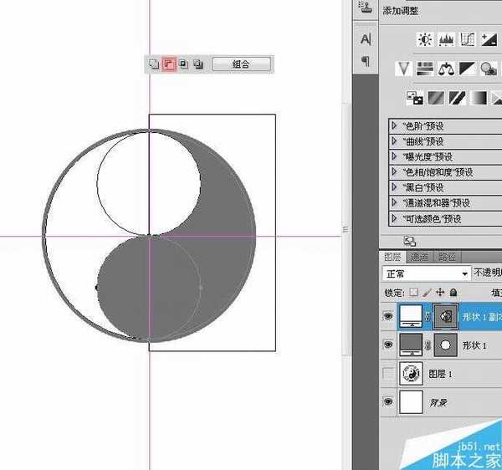Click the Intersect shape areas icon
Viewport: 502px width, 470px height.
(183, 64)
